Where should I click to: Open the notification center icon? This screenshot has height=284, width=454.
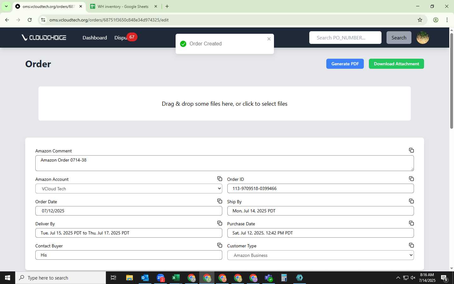click(x=444, y=278)
